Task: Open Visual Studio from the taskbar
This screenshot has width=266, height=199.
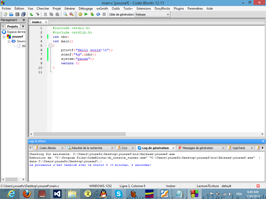Action: [x=57, y=194]
